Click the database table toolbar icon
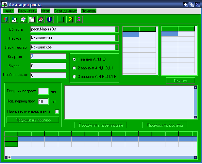 click(32, 19)
